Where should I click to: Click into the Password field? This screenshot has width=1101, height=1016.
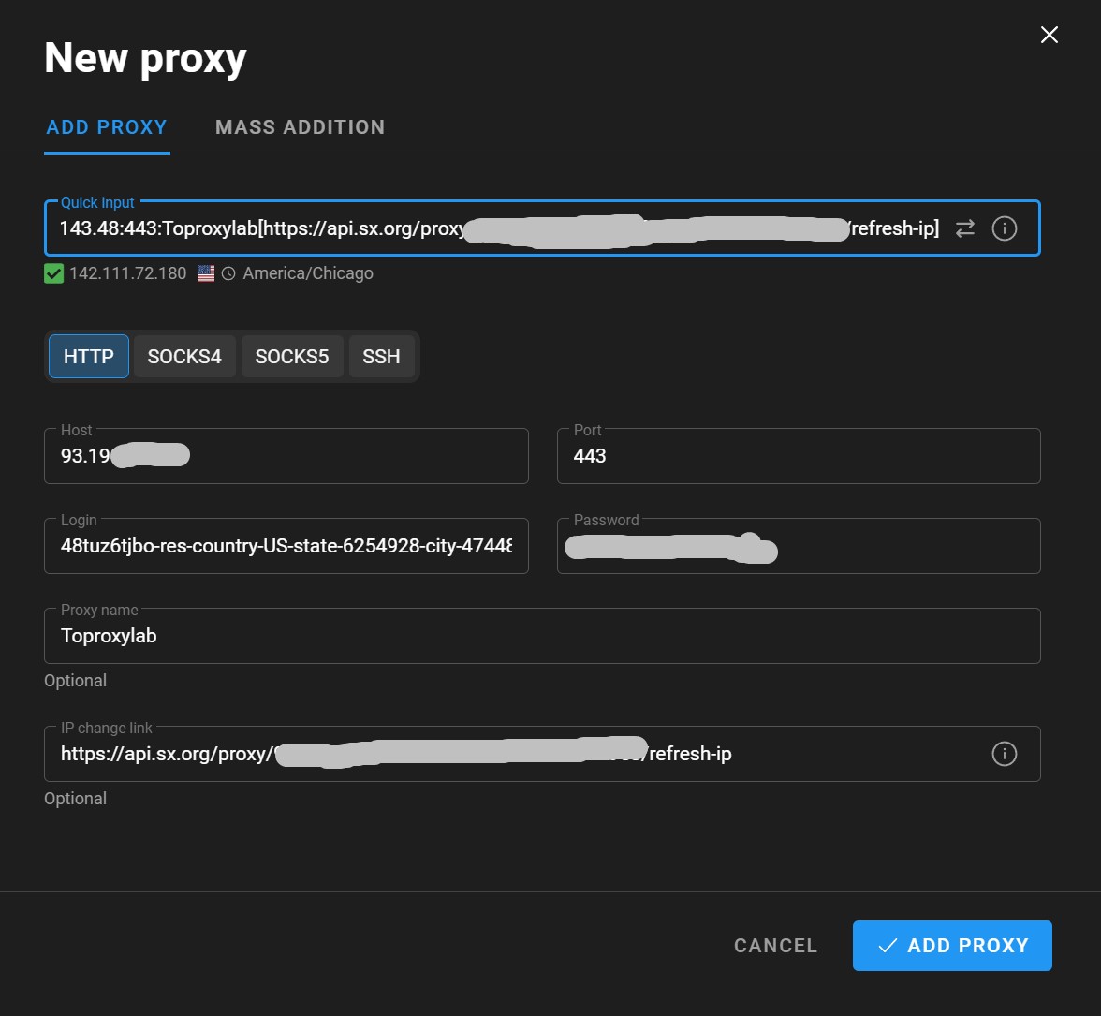pos(799,546)
